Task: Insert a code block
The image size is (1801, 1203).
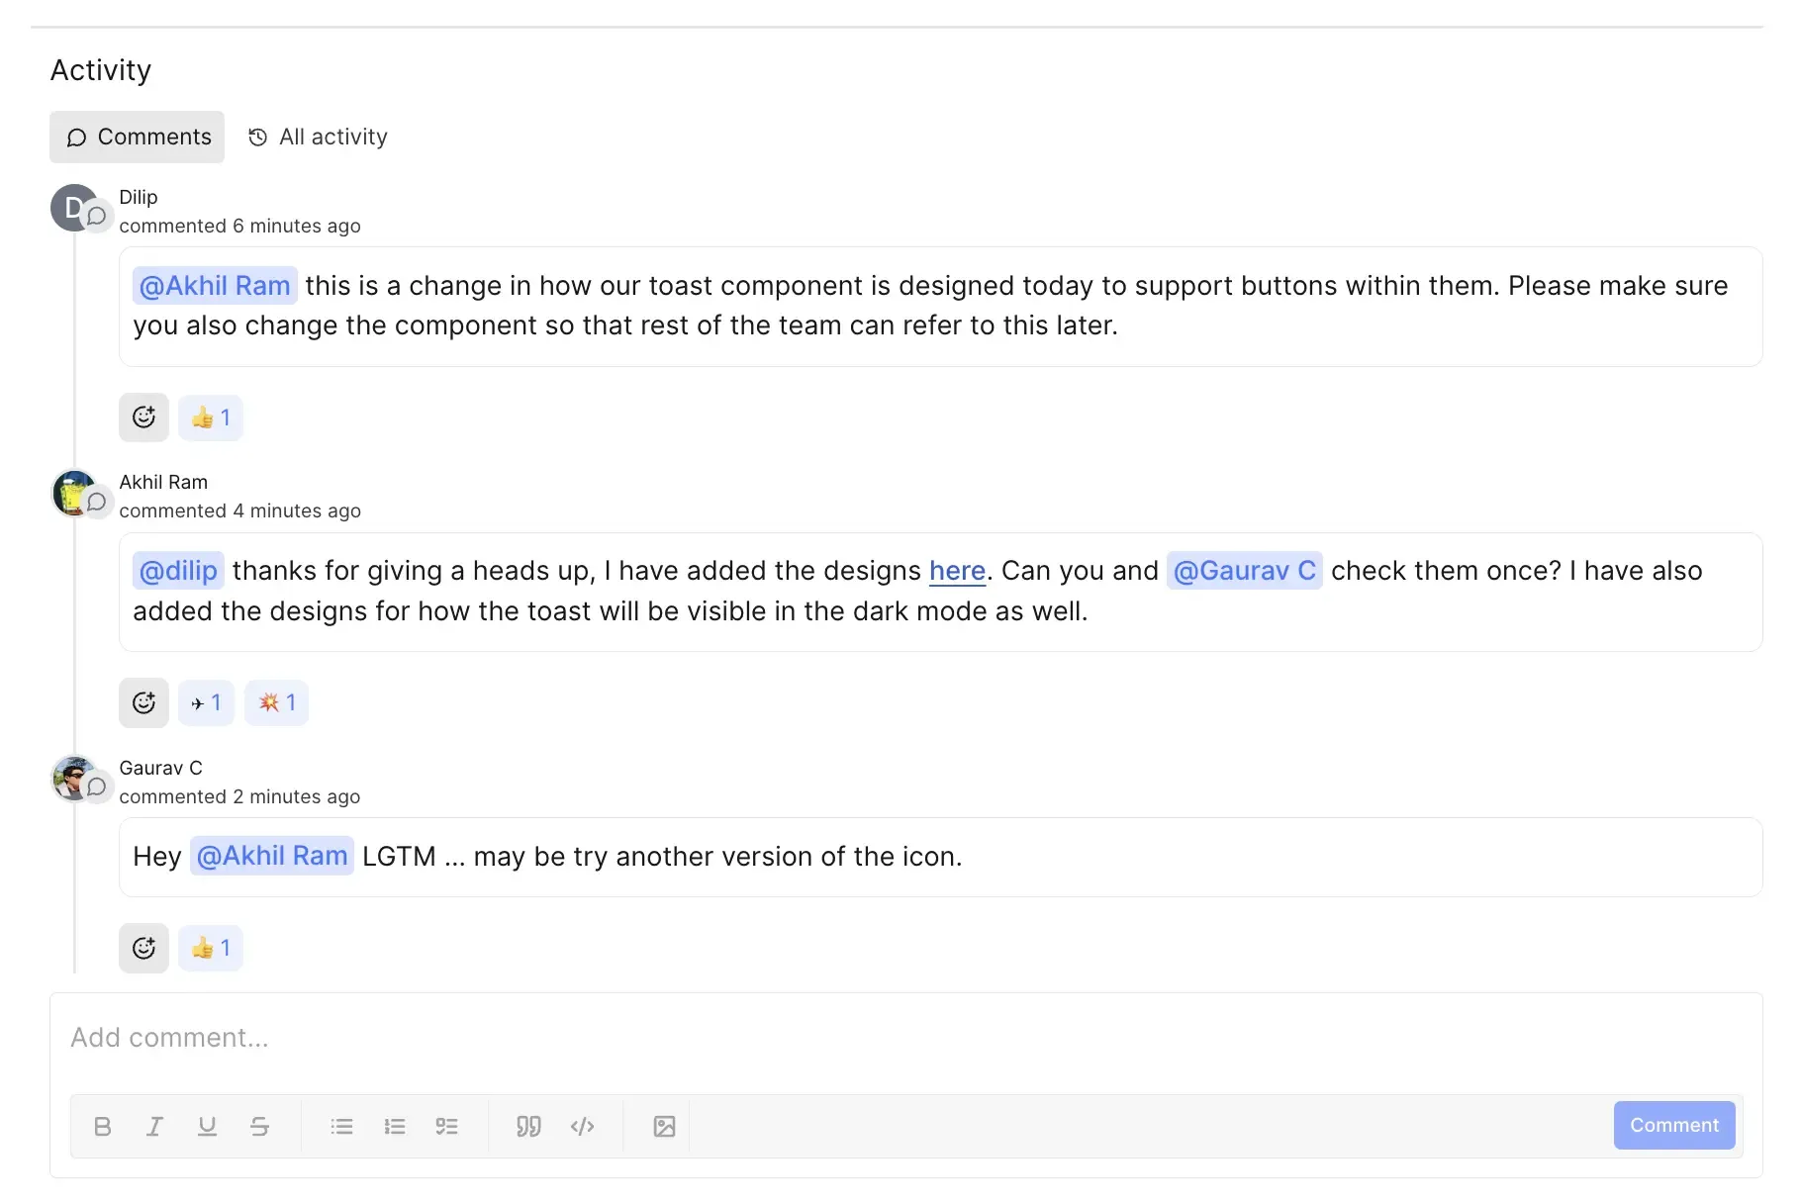Action: tap(582, 1126)
